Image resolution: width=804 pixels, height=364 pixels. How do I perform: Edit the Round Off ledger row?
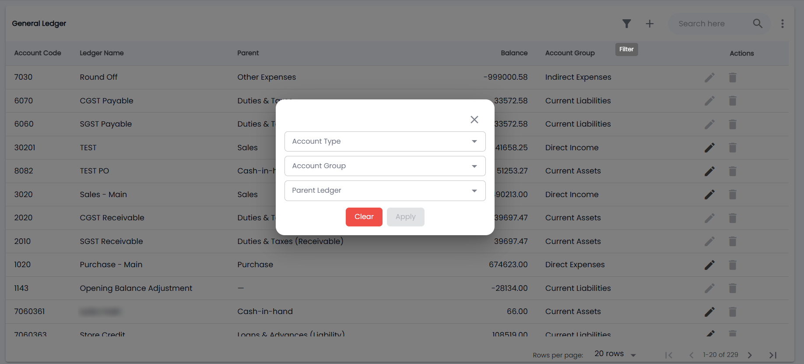709,78
